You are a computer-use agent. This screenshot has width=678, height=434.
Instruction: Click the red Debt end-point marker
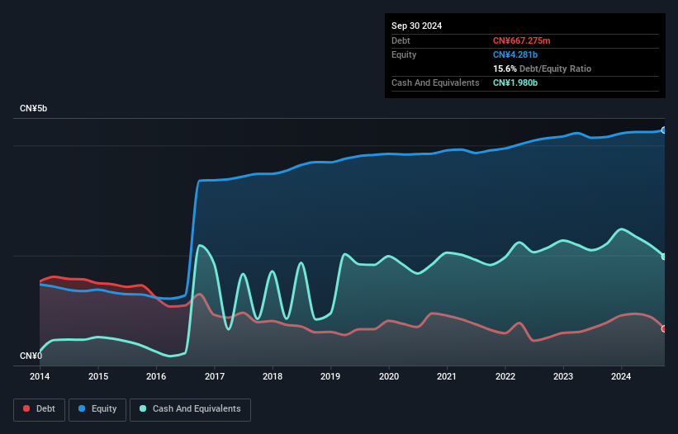tap(664, 328)
